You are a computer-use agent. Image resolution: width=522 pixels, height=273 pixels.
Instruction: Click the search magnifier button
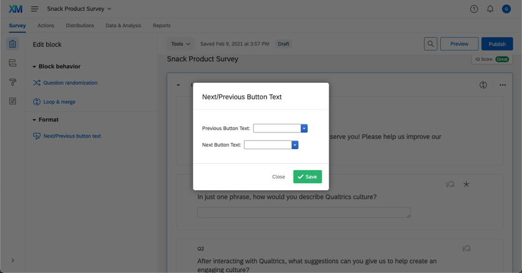430,44
